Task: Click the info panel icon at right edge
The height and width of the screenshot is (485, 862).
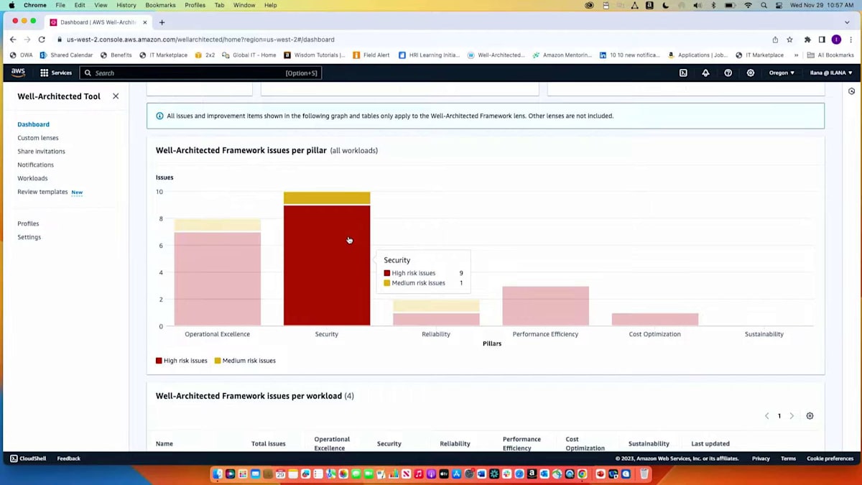Action: [x=851, y=91]
